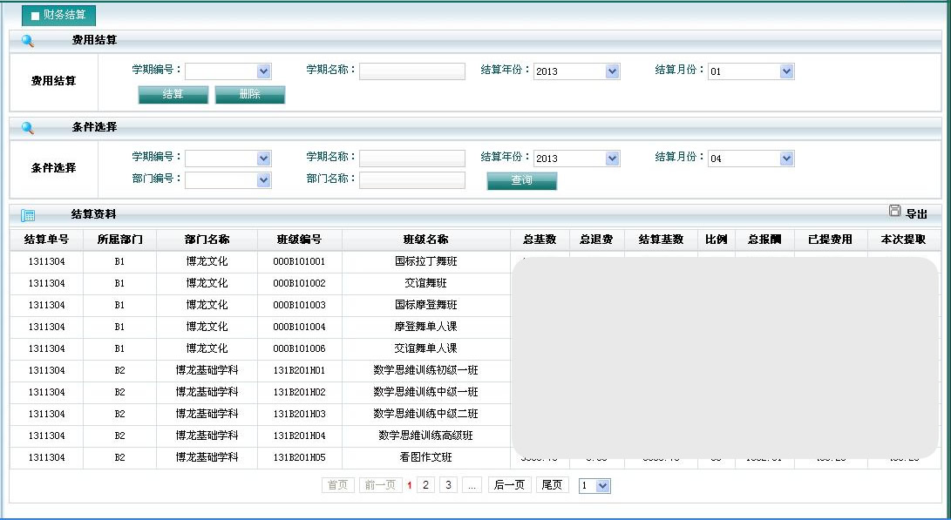
Task: Click 总退费 column header
Action: (596, 240)
